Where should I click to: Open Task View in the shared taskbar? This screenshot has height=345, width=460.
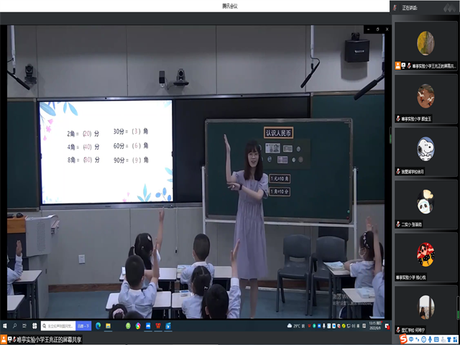24,326
